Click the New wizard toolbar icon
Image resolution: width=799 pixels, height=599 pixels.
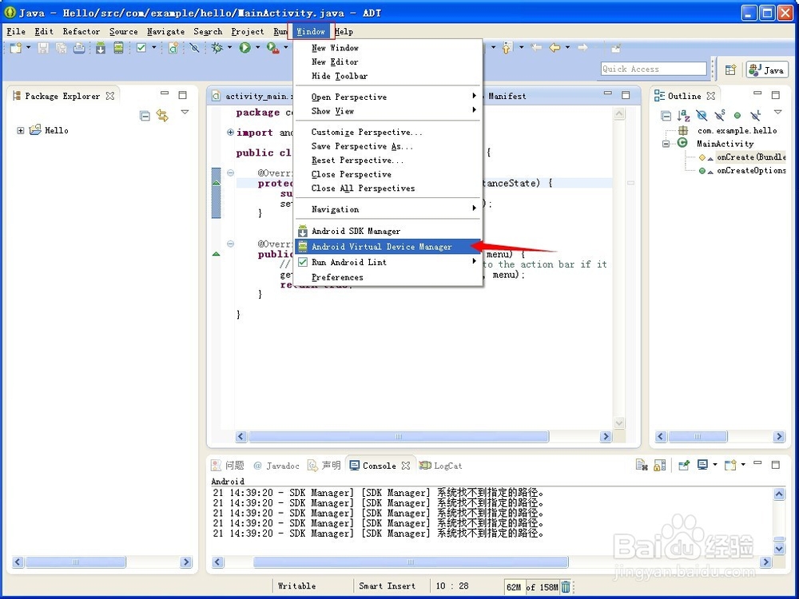click(x=16, y=48)
